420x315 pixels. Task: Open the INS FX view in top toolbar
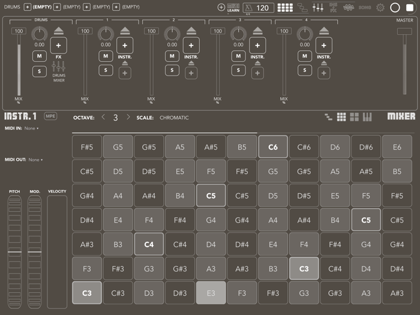coord(333,7)
